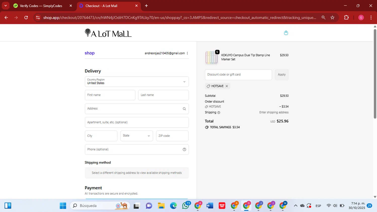Go back to the previous page

click(x=6, y=18)
